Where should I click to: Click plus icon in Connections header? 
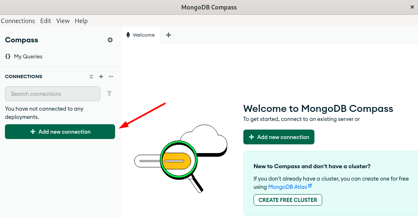[101, 77]
